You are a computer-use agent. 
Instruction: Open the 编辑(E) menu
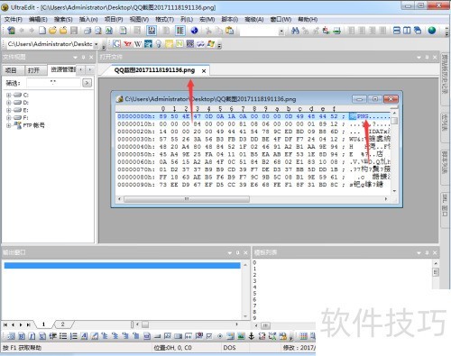38,20
